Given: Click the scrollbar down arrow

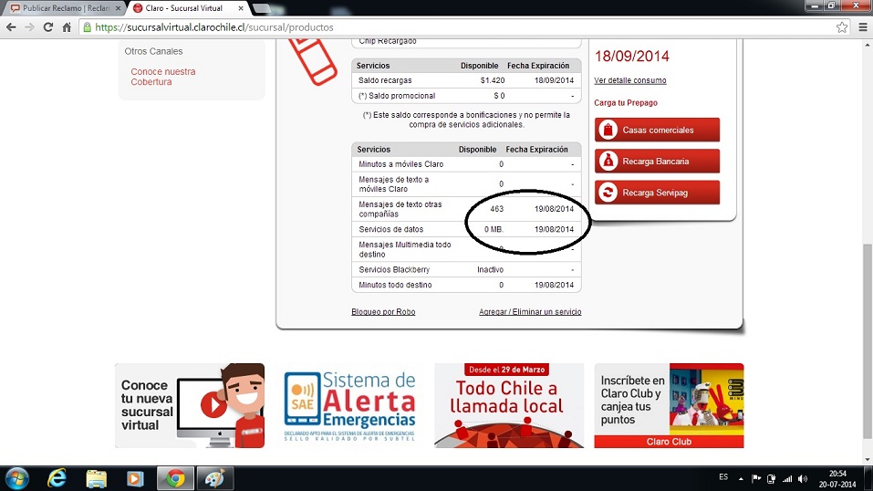Looking at the screenshot, I should pos(868,460).
